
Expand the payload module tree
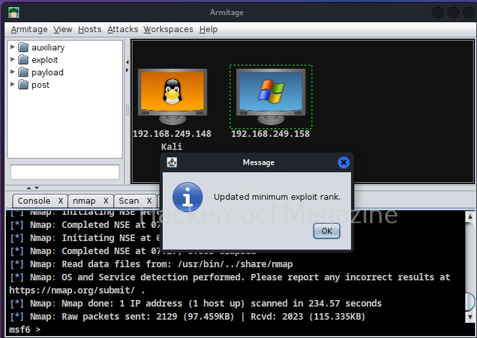point(12,71)
